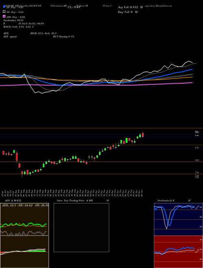The width and height of the screenshot is (203, 268).
Task: Open the blue Stochastics chart panel
Action: coord(178,219)
